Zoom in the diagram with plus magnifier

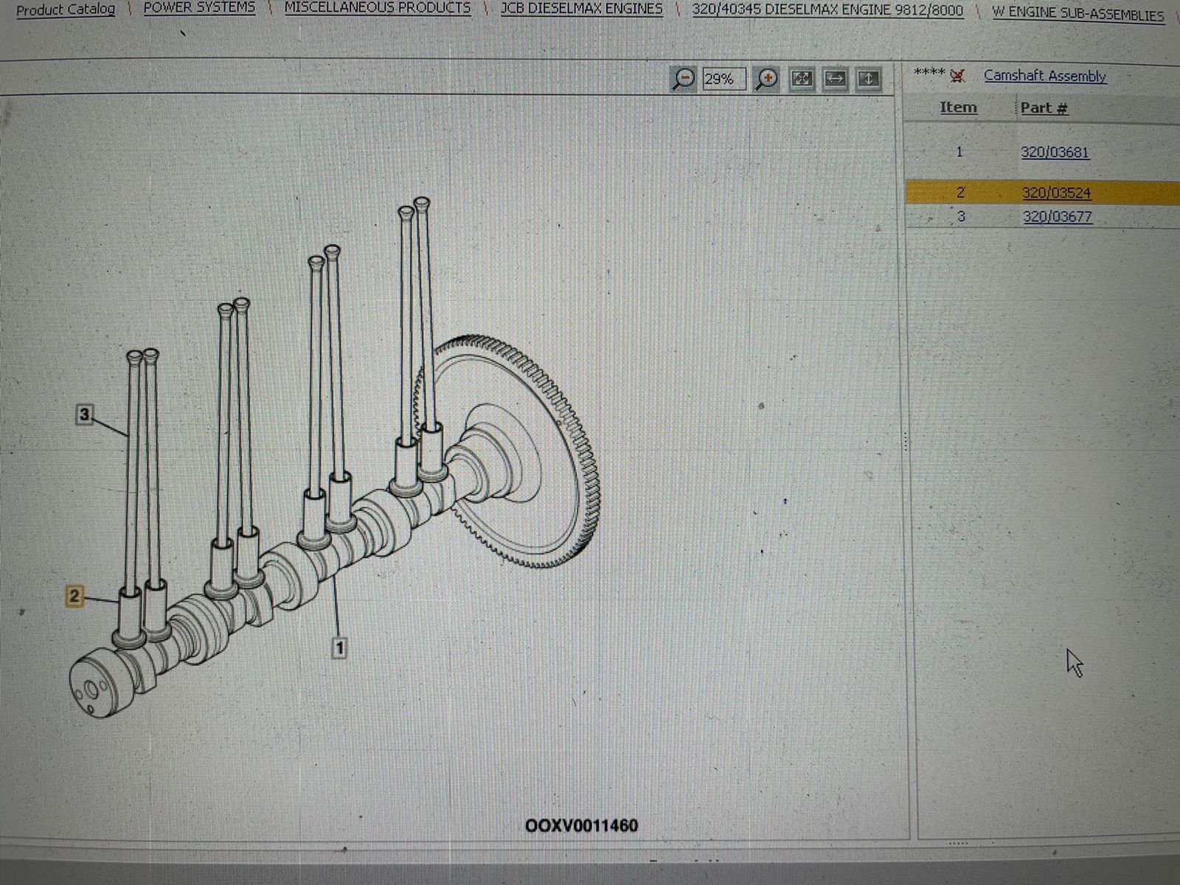point(767,78)
